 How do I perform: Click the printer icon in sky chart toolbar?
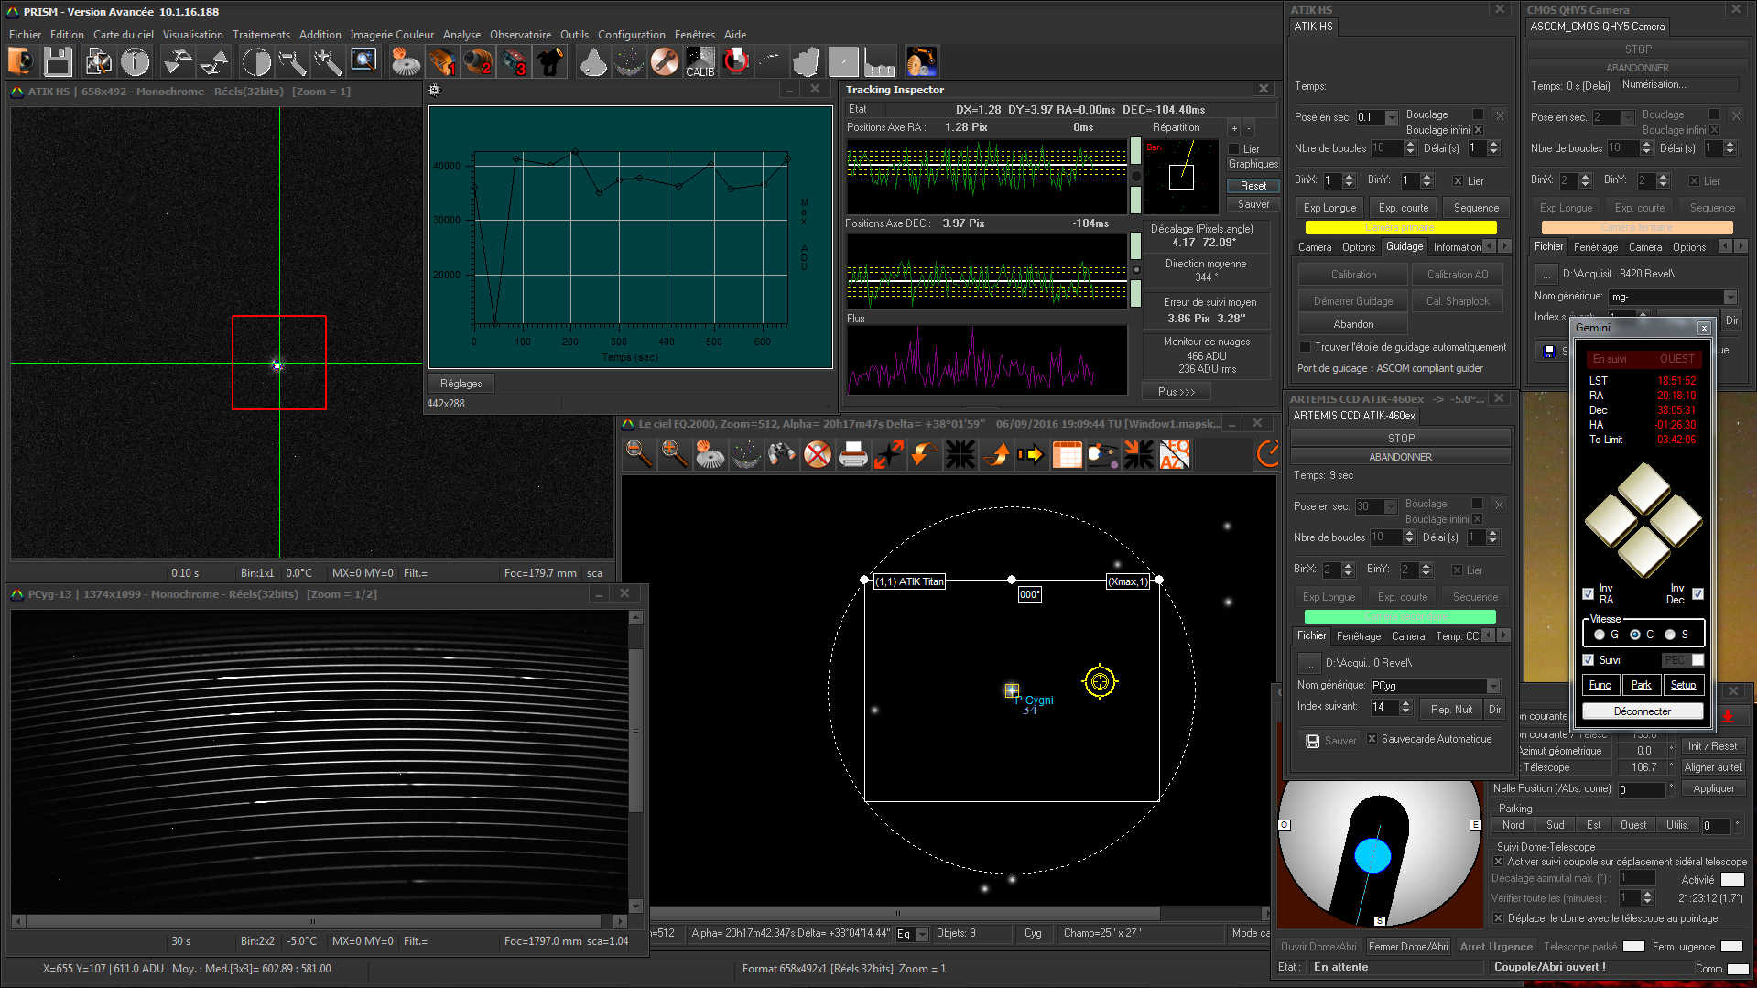[x=852, y=454]
